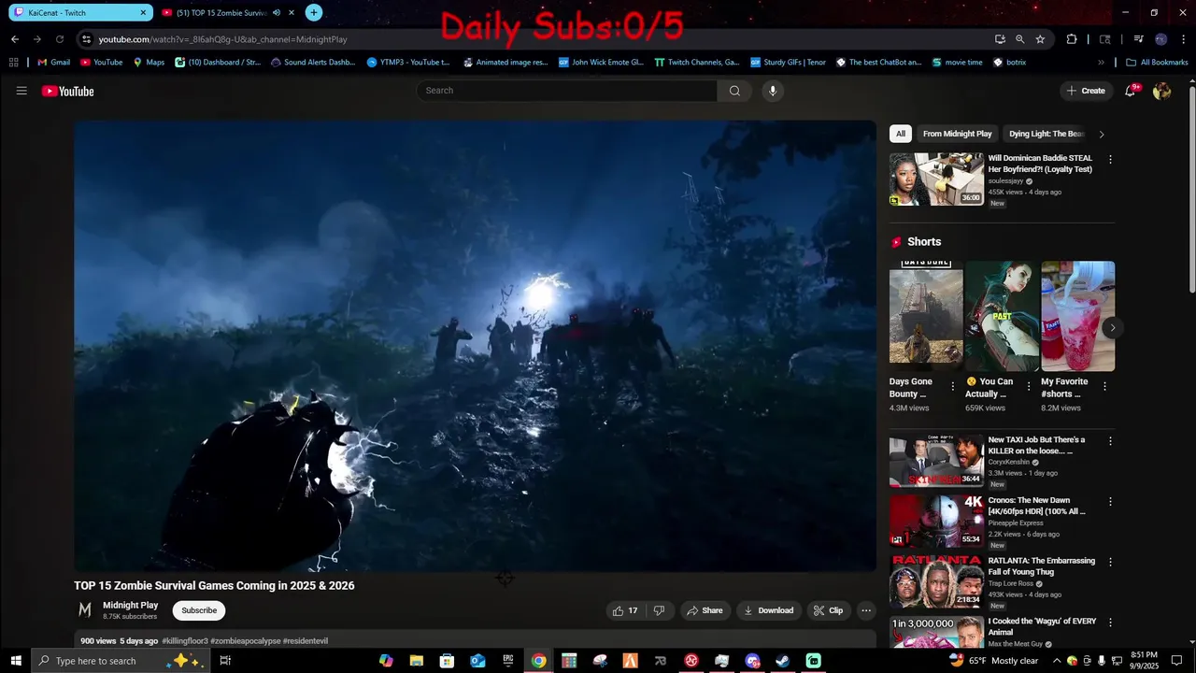The width and height of the screenshot is (1196, 673).
Task: Click the Share button
Action: pyautogui.click(x=705, y=610)
